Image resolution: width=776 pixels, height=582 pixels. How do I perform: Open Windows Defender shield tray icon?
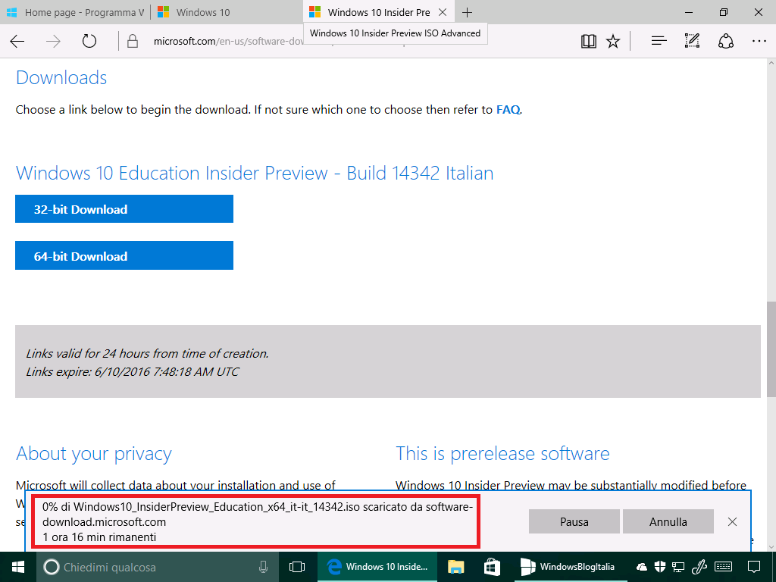pos(660,567)
